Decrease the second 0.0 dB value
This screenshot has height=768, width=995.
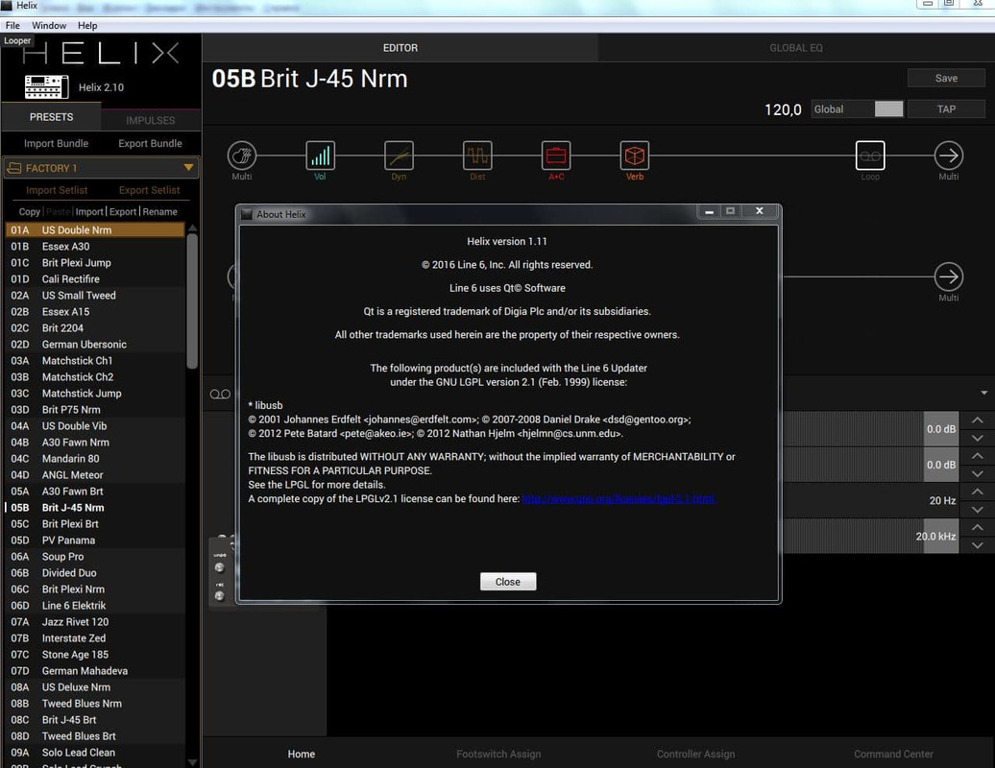pos(978,473)
